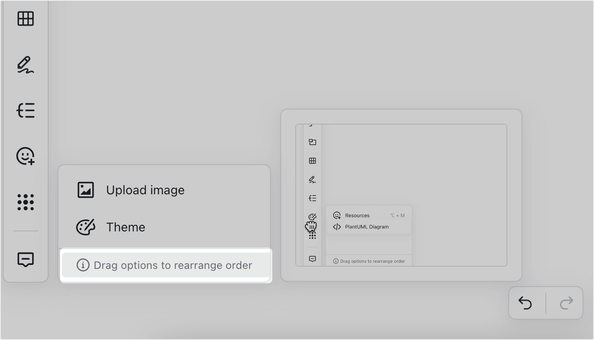Click the frame icon in the preview toolbar
Screen dimensions: 594x340
312,142
